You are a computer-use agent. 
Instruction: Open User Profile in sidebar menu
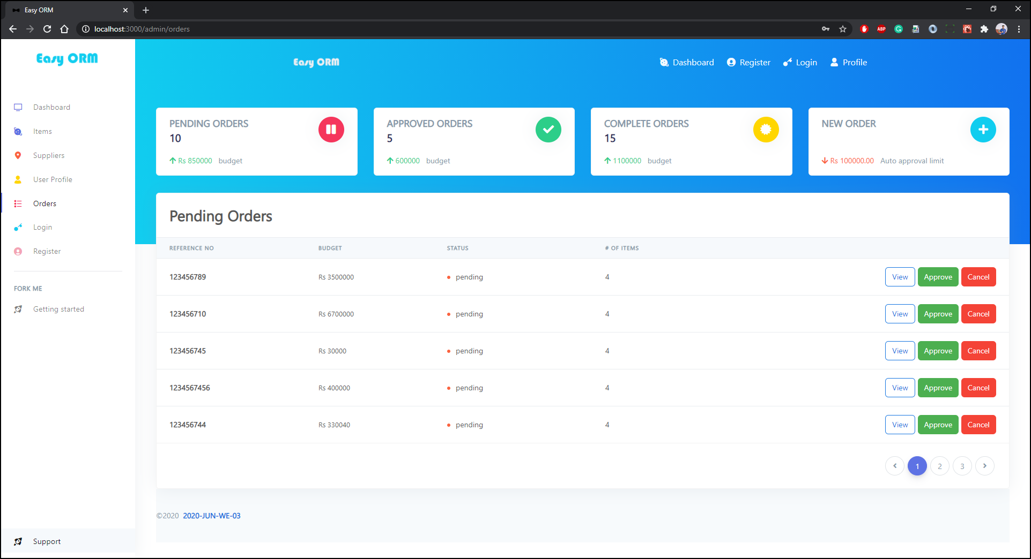pos(53,179)
